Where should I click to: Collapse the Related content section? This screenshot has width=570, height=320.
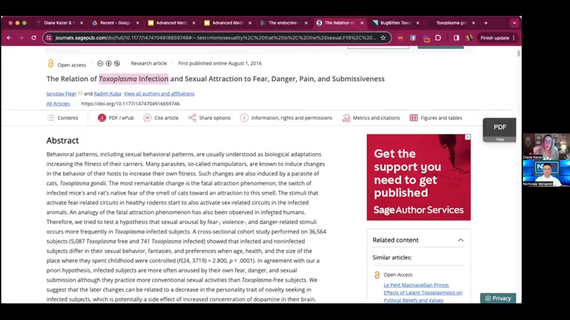pos(460,240)
